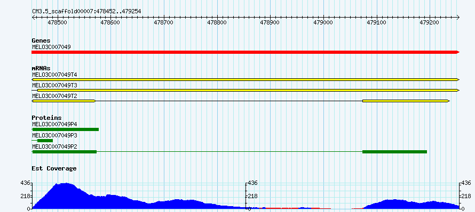Click first segment of MELO3C007049P2 protein
Image resolution: width=475 pixels, height=212 pixels.
coord(64,151)
